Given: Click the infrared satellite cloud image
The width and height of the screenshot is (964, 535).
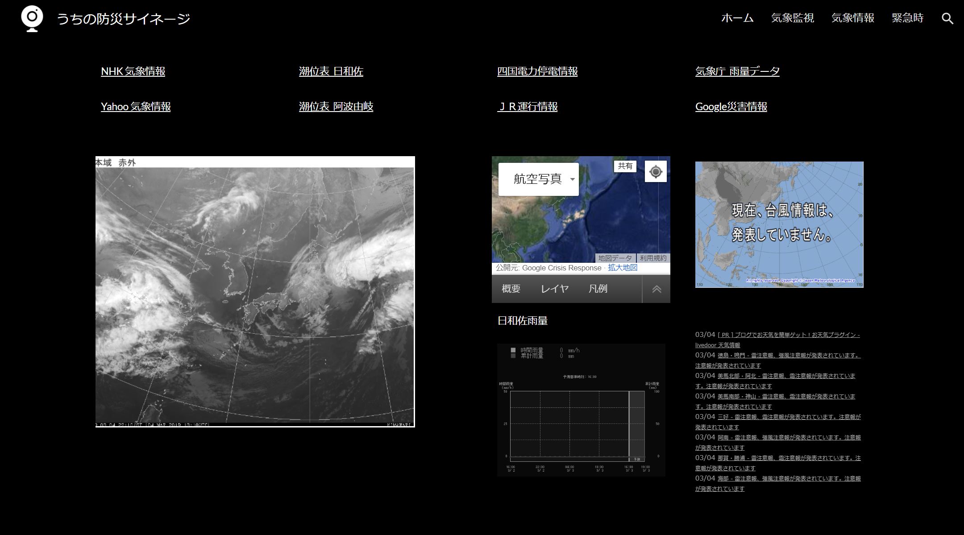Looking at the screenshot, I should pyautogui.click(x=255, y=292).
